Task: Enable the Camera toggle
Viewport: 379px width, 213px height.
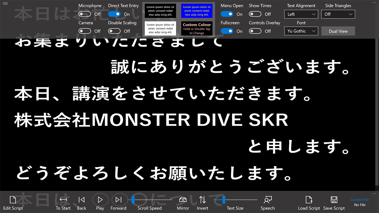Action: [85, 31]
